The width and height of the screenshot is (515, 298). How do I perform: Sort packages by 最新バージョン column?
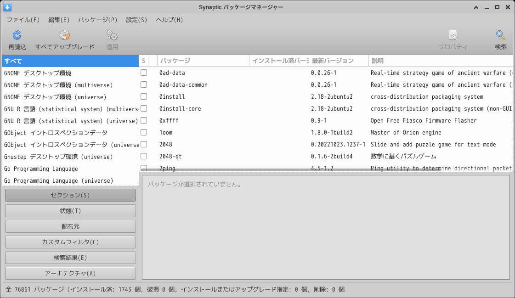[x=332, y=60]
